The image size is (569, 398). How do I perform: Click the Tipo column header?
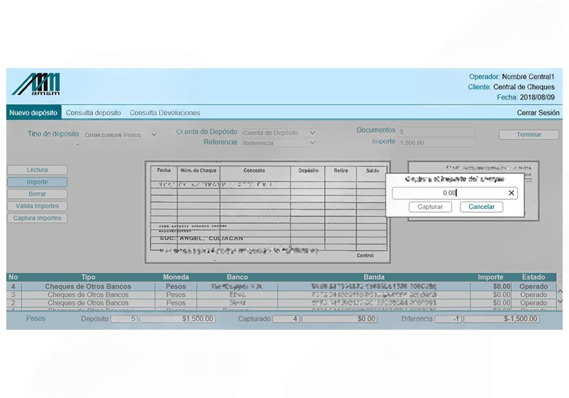pyautogui.click(x=88, y=277)
